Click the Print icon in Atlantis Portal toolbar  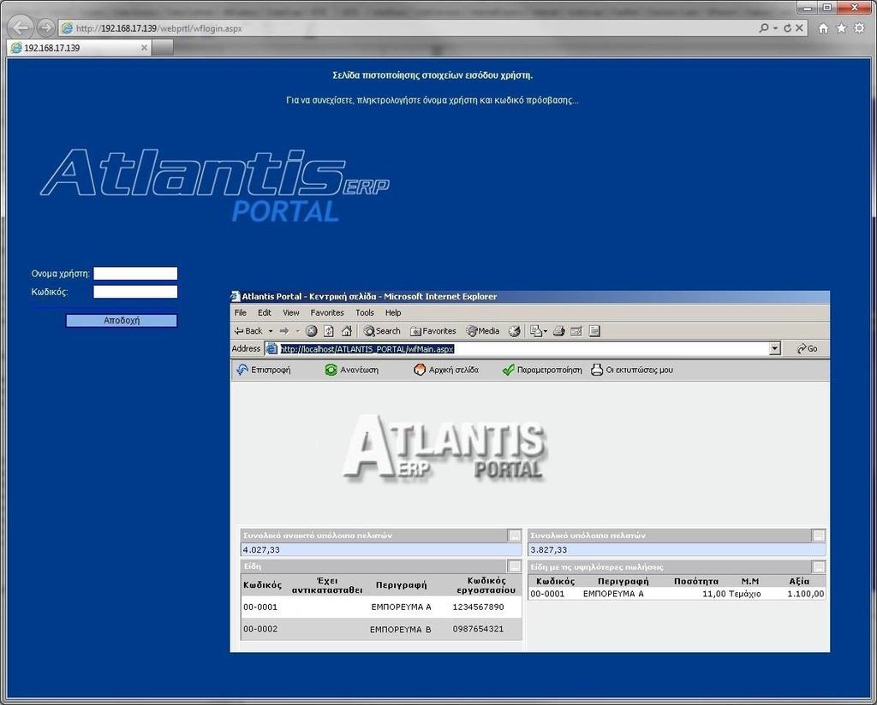point(558,331)
